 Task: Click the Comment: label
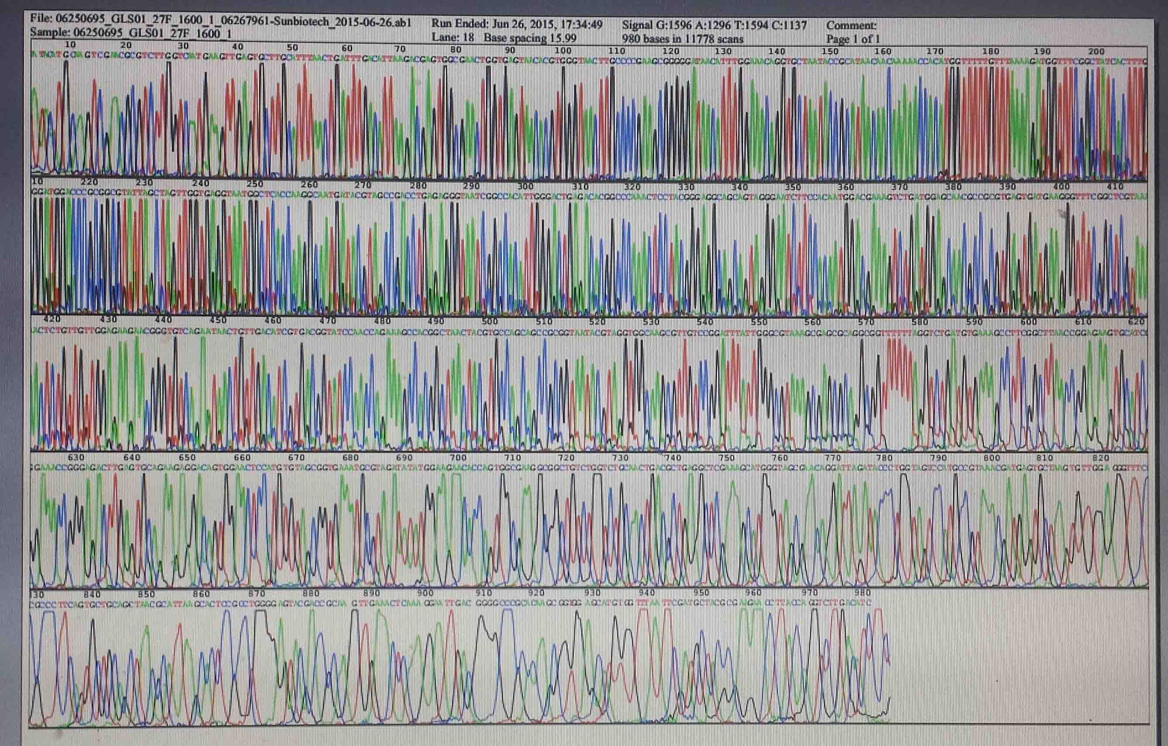pyautogui.click(x=851, y=25)
